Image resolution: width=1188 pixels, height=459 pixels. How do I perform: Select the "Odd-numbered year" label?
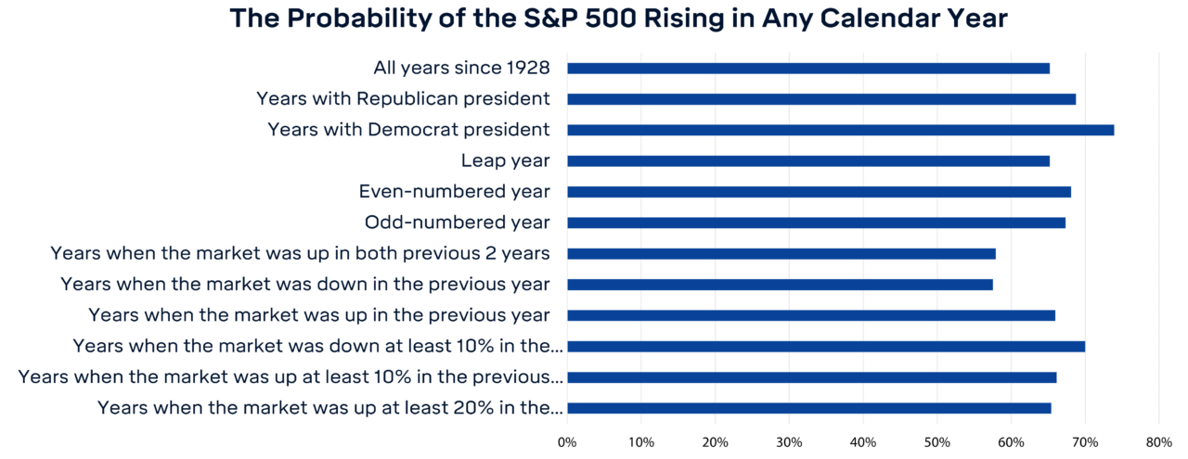click(x=458, y=223)
